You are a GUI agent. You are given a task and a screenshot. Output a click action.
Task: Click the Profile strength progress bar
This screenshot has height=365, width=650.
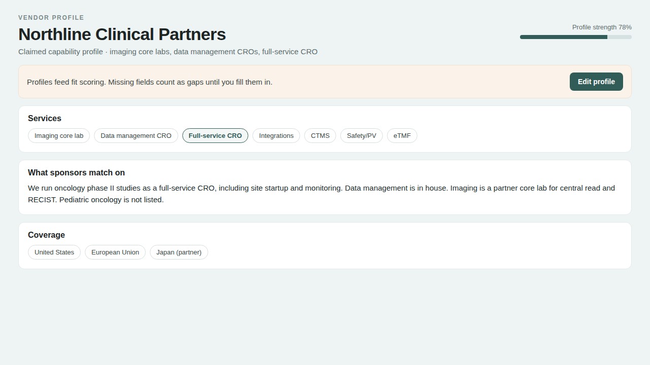pyautogui.click(x=576, y=37)
